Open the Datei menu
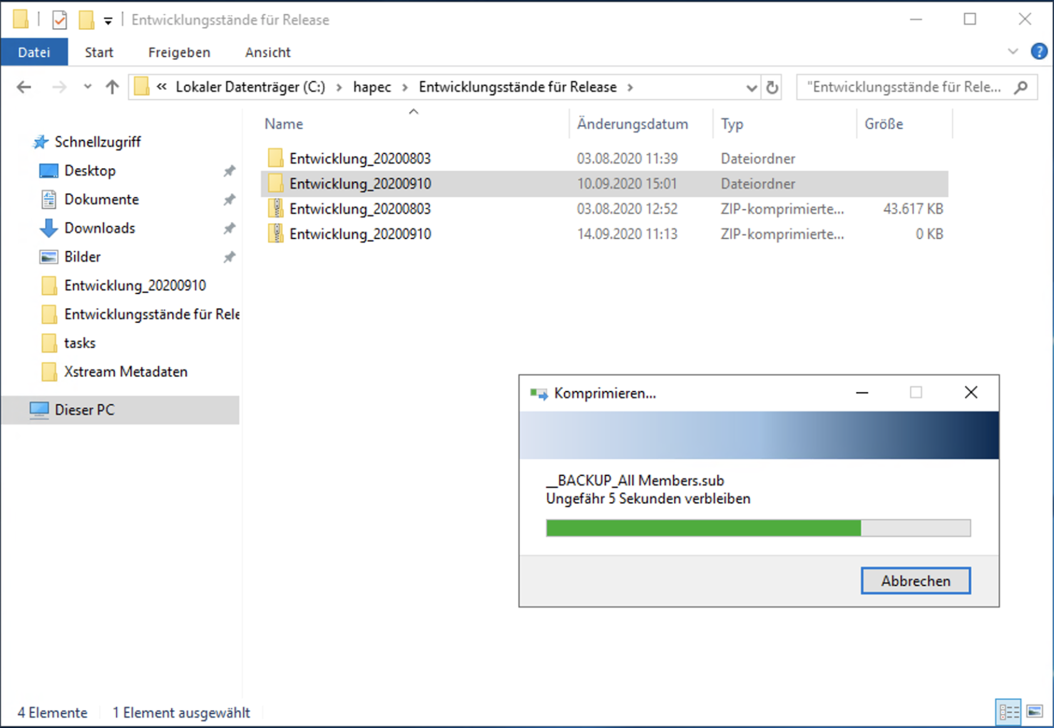 pos(34,53)
